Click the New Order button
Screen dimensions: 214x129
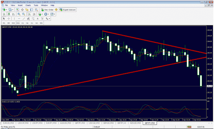tap(47, 10)
